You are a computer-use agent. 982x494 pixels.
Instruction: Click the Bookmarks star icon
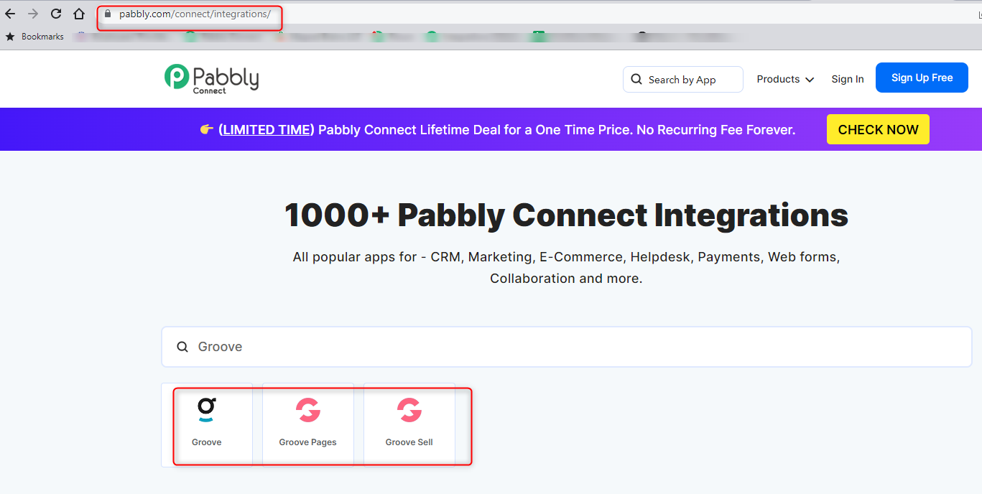10,37
